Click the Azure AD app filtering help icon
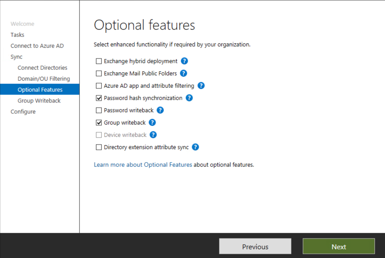385x258 pixels. (x=201, y=86)
